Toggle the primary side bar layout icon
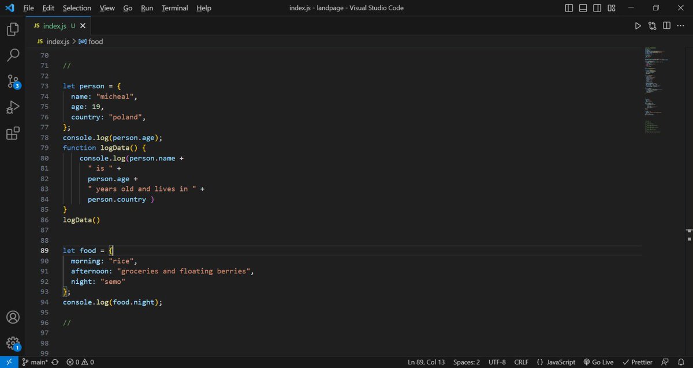This screenshot has height=368, width=693. coord(569,8)
